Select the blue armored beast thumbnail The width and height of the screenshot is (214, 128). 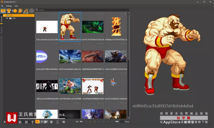(116, 56)
